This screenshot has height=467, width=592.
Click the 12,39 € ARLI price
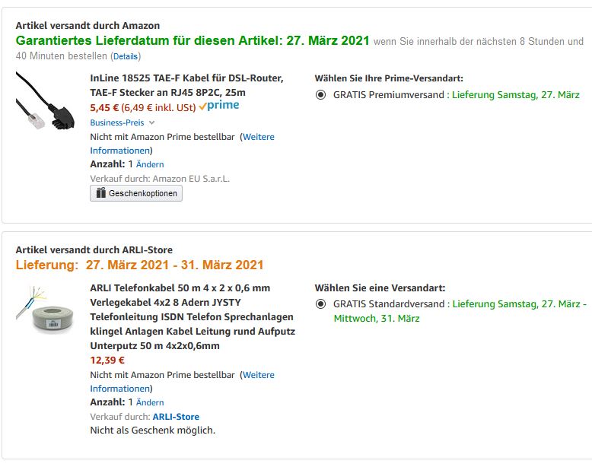[x=107, y=361]
